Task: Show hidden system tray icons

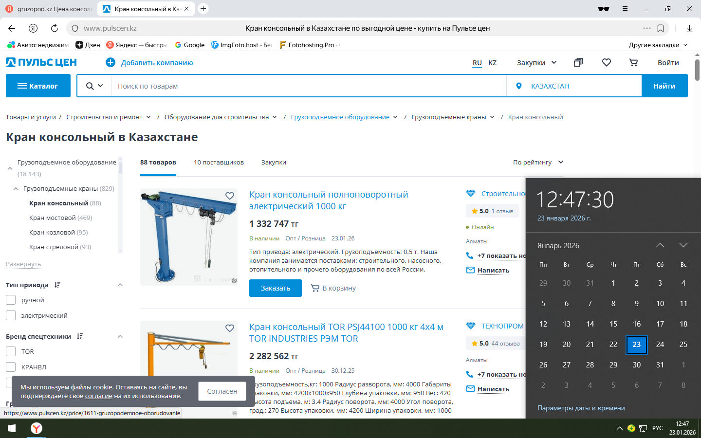Action: 619,428
